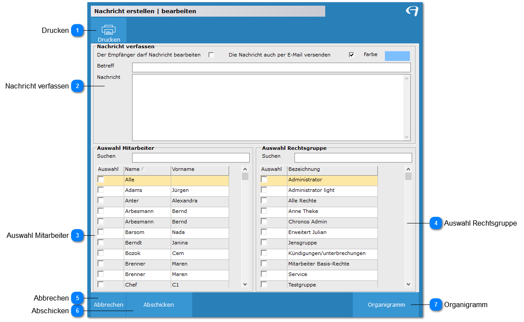Click Rechtsgruppe list scroll-down arrow
The height and width of the screenshot is (322, 524).
tap(409, 284)
